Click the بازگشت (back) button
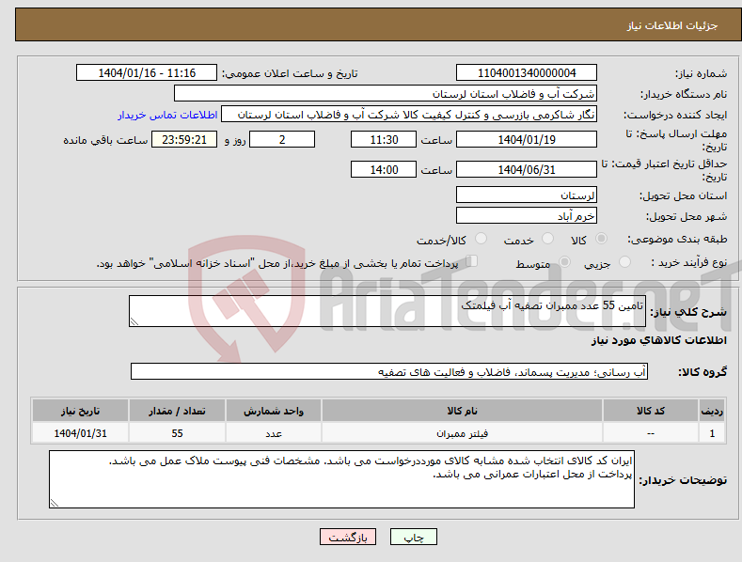The image size is (742, 562). 348,537
